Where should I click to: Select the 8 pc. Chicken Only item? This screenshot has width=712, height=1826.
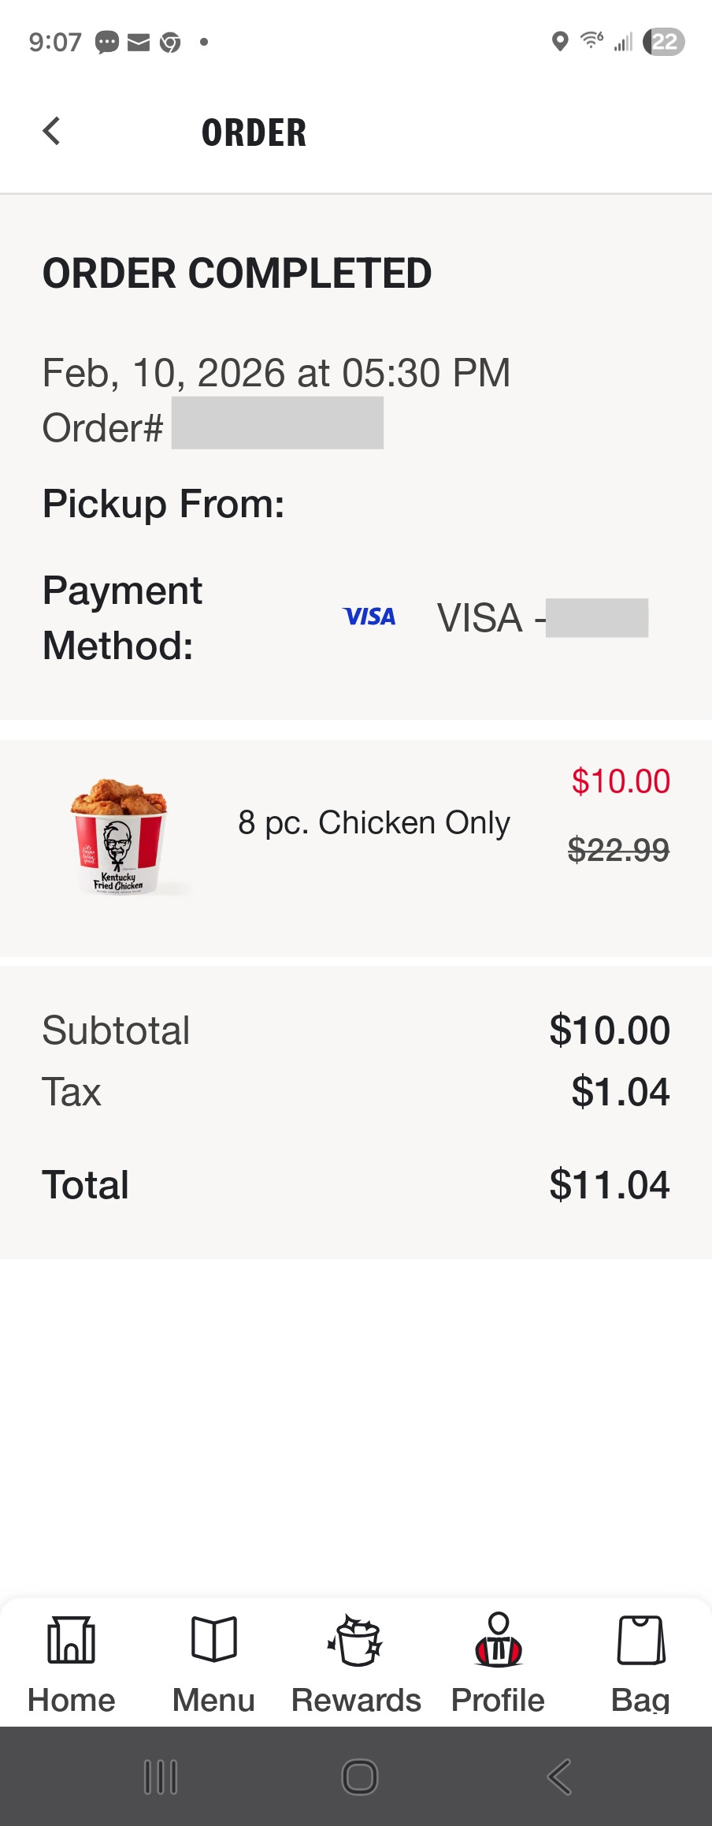[x=374, y=823]
